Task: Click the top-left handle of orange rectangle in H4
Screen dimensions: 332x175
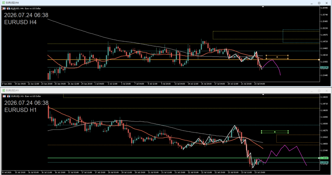Action: [266, 56]
